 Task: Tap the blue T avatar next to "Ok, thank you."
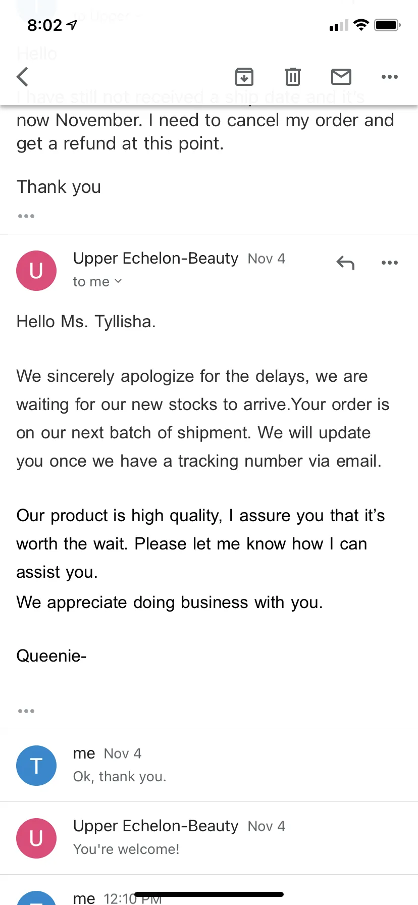coord(36,766)
